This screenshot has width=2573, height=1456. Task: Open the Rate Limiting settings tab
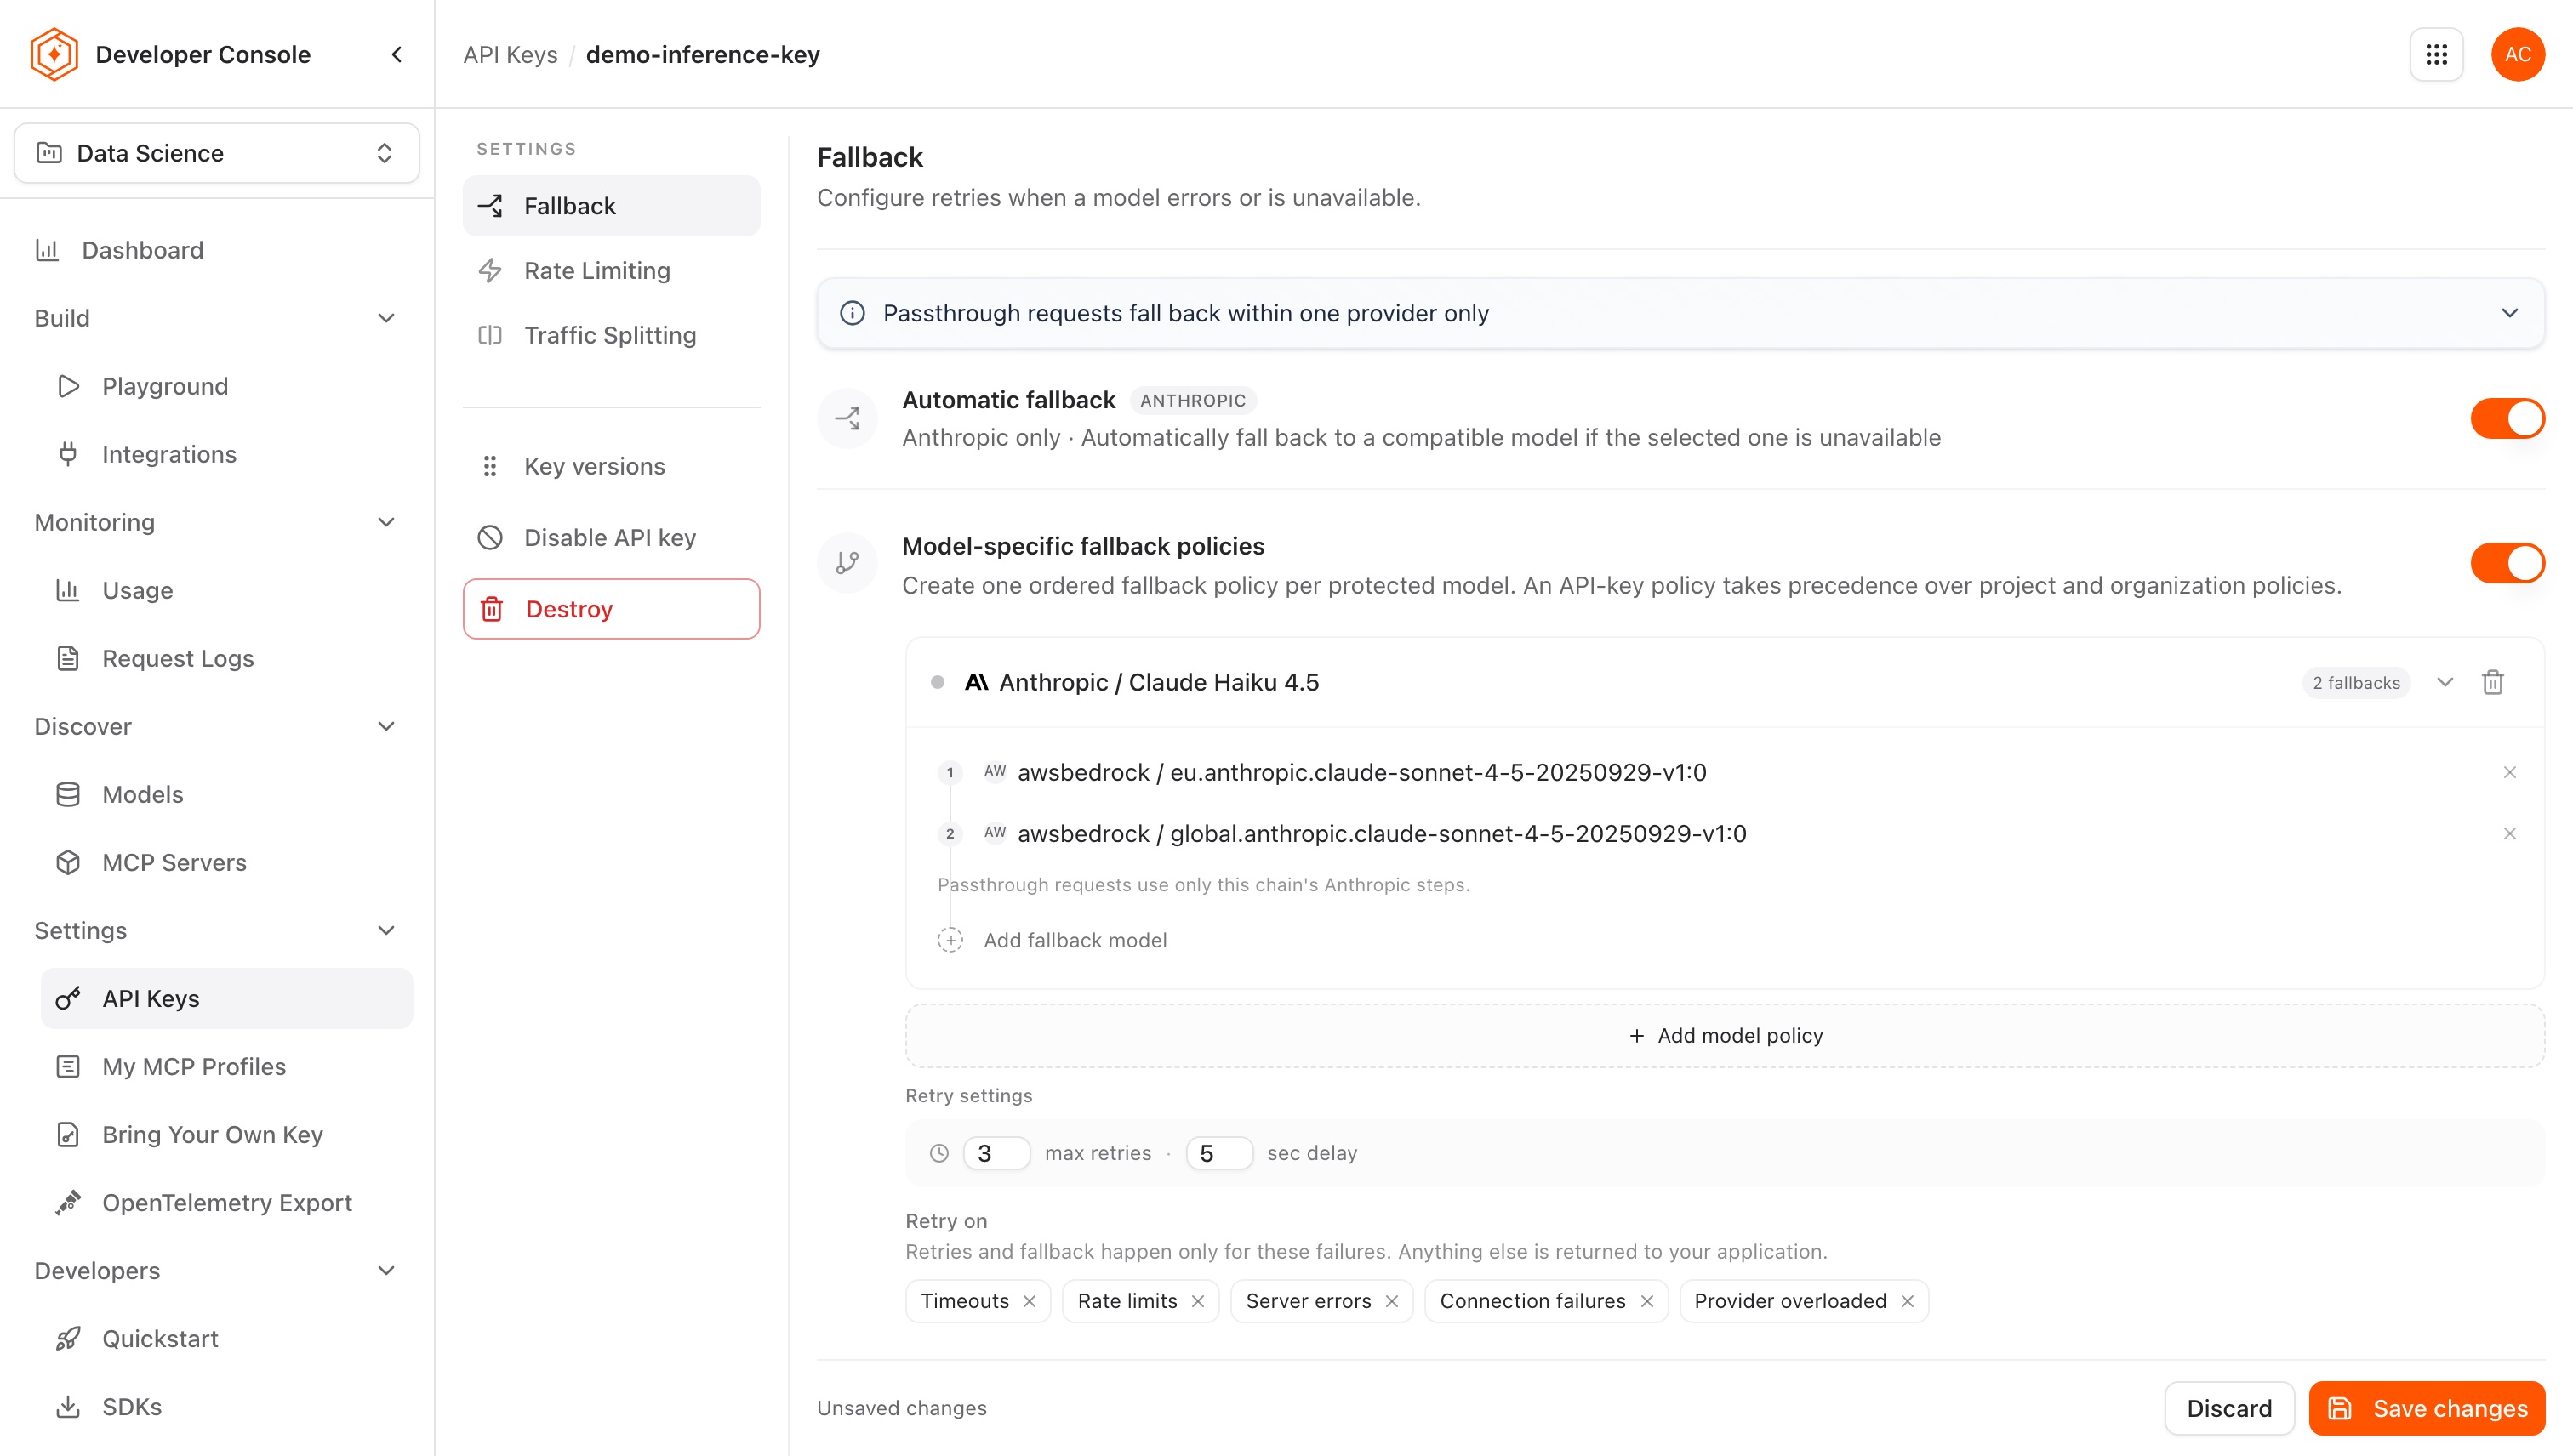click(x=611, y=271)
